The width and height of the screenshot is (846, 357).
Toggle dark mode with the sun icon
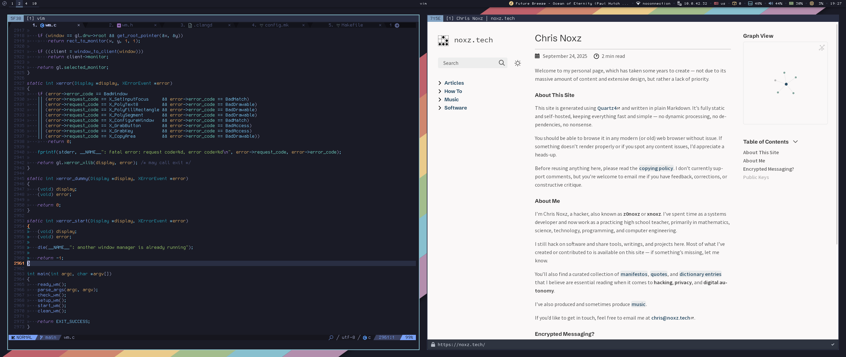click(517, 63)
